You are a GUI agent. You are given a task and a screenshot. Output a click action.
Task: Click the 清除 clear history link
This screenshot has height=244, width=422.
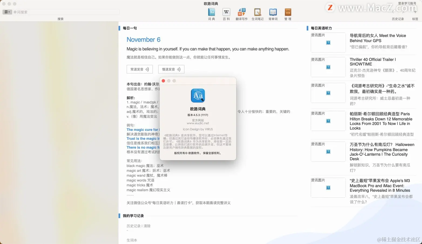click(x=147, y=226)
